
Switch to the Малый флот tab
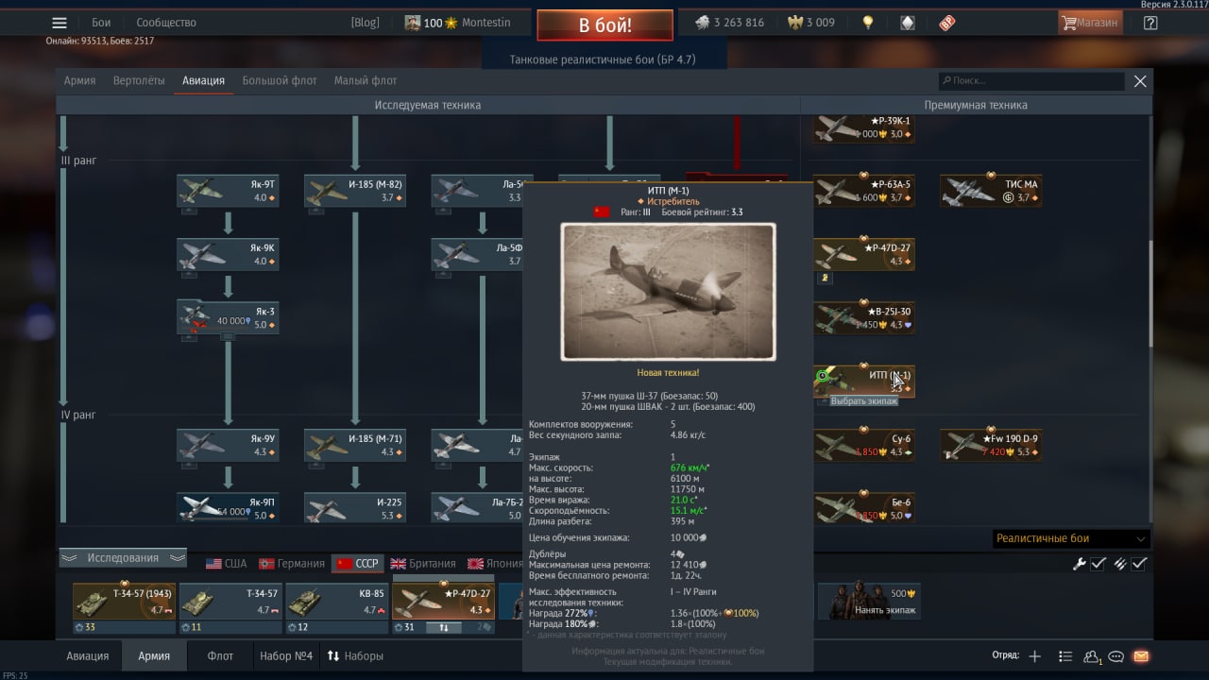click(x=366, y=81)
